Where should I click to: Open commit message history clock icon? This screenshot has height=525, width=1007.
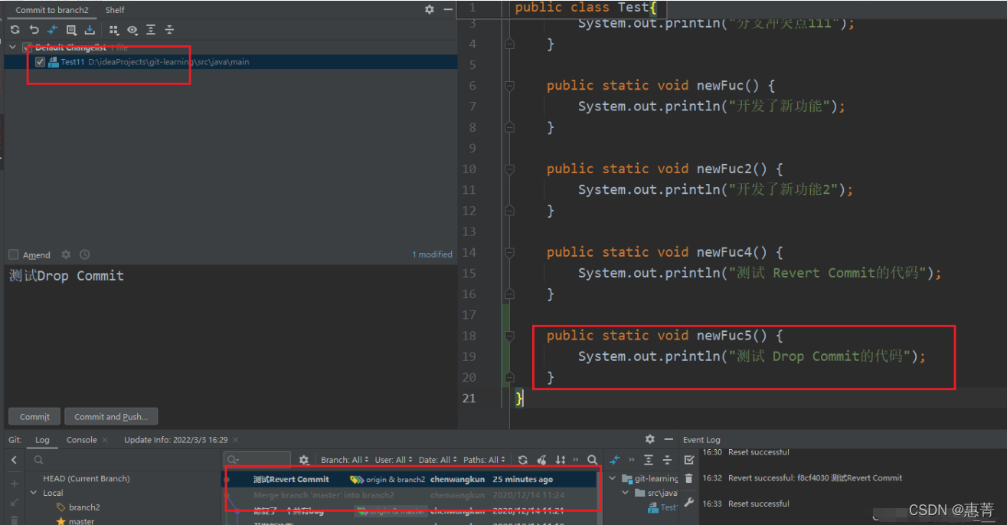tap(85, 254)
